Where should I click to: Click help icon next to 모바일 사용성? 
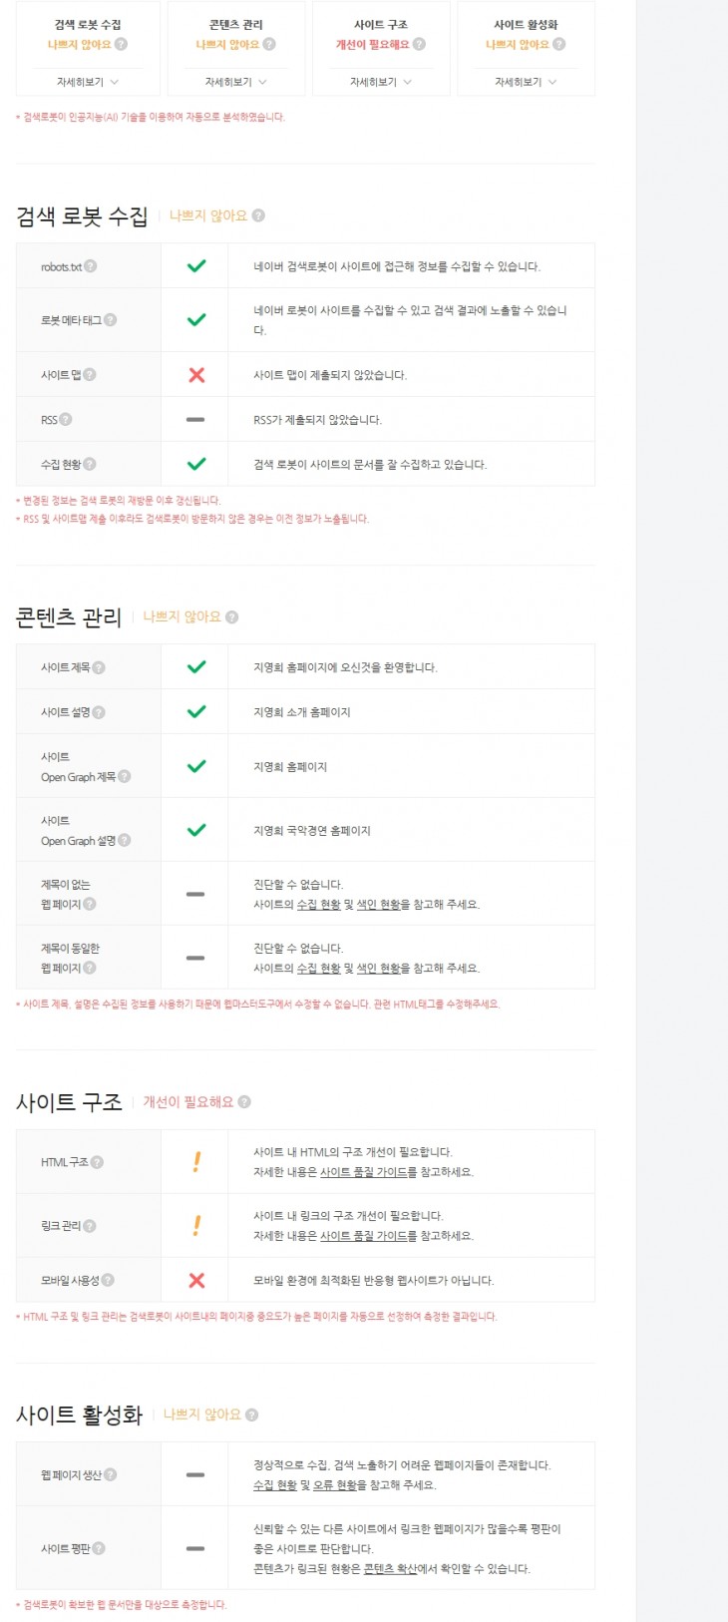coord(108,1280)
